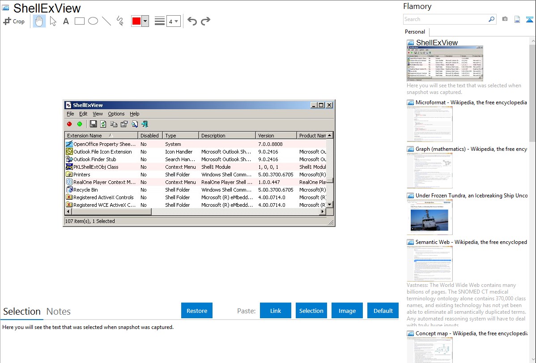Choose the arrow pointer selection tool
This screenshot has width=536, height=363.
(x=53, y=21)
